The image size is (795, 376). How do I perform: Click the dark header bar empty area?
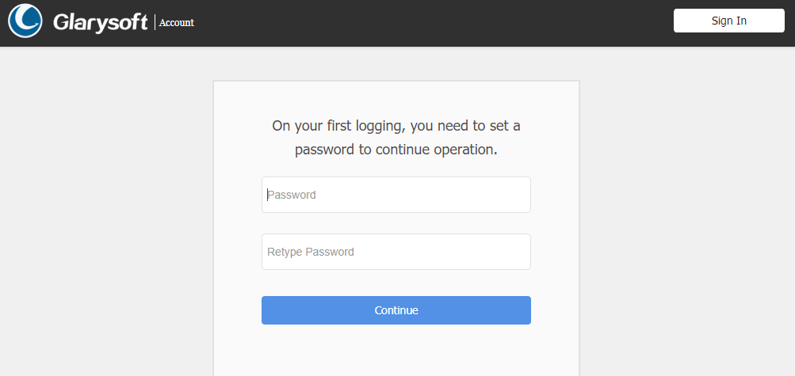click(x=431, y=23)
